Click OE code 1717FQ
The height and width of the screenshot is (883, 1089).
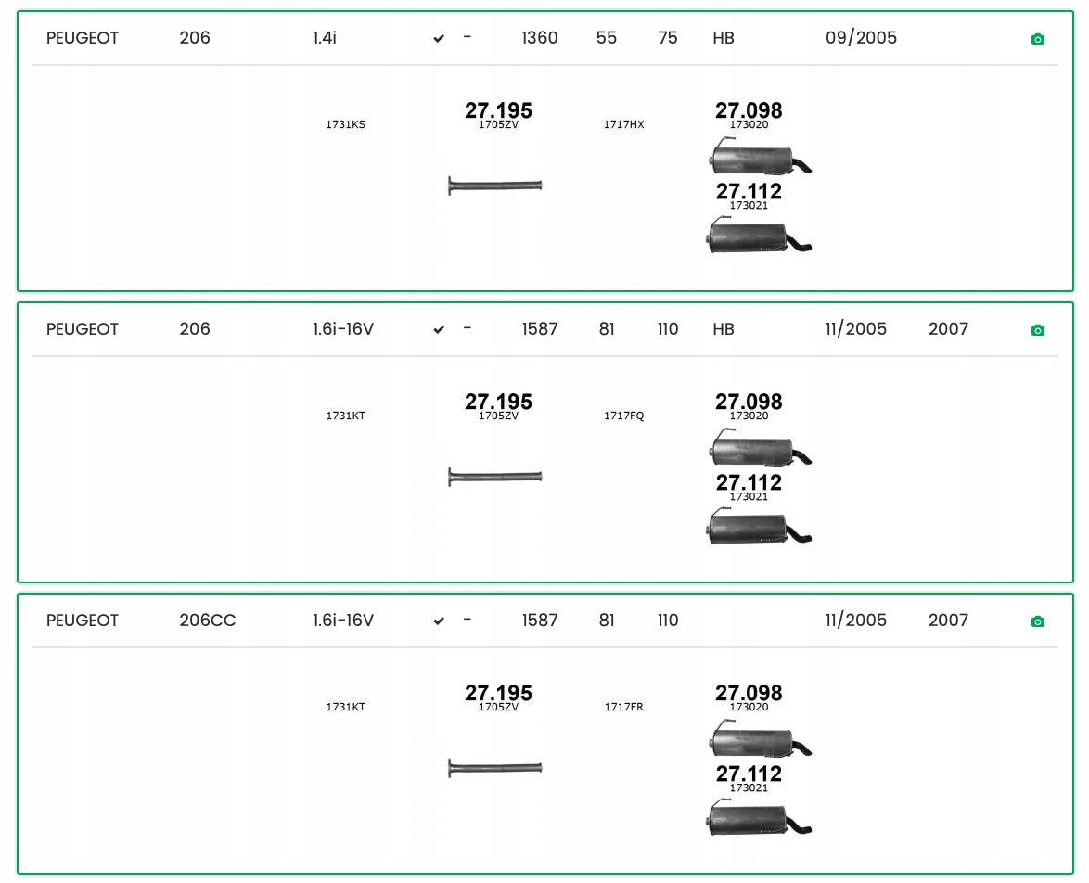click(x=623, y=416)
